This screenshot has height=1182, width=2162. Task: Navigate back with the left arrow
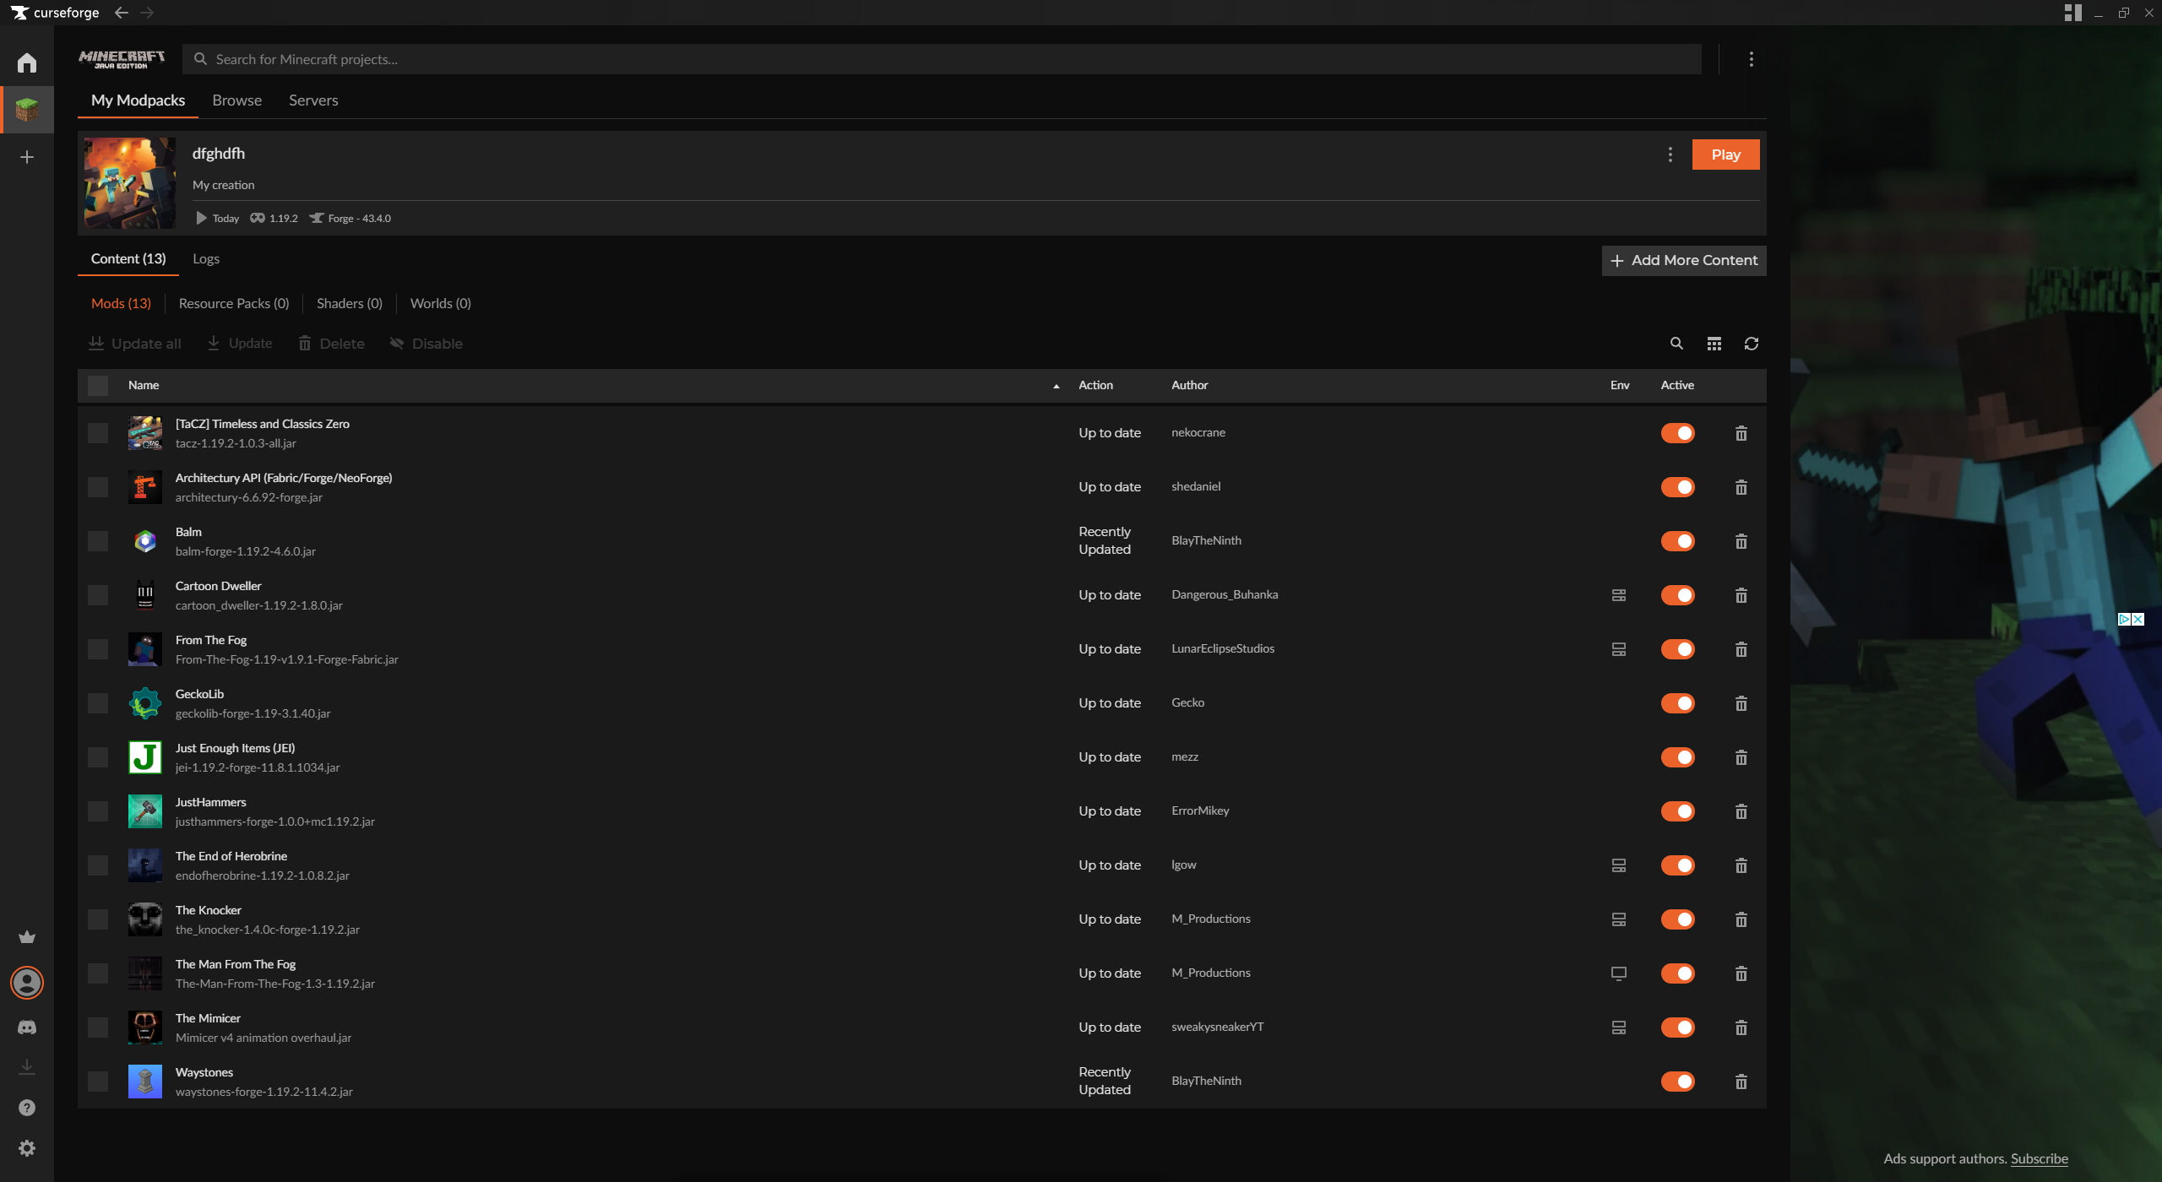tap(122, 13)
